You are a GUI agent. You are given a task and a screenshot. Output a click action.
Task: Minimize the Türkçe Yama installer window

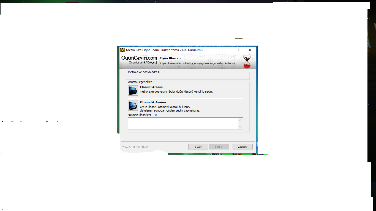tap(225, 50)
